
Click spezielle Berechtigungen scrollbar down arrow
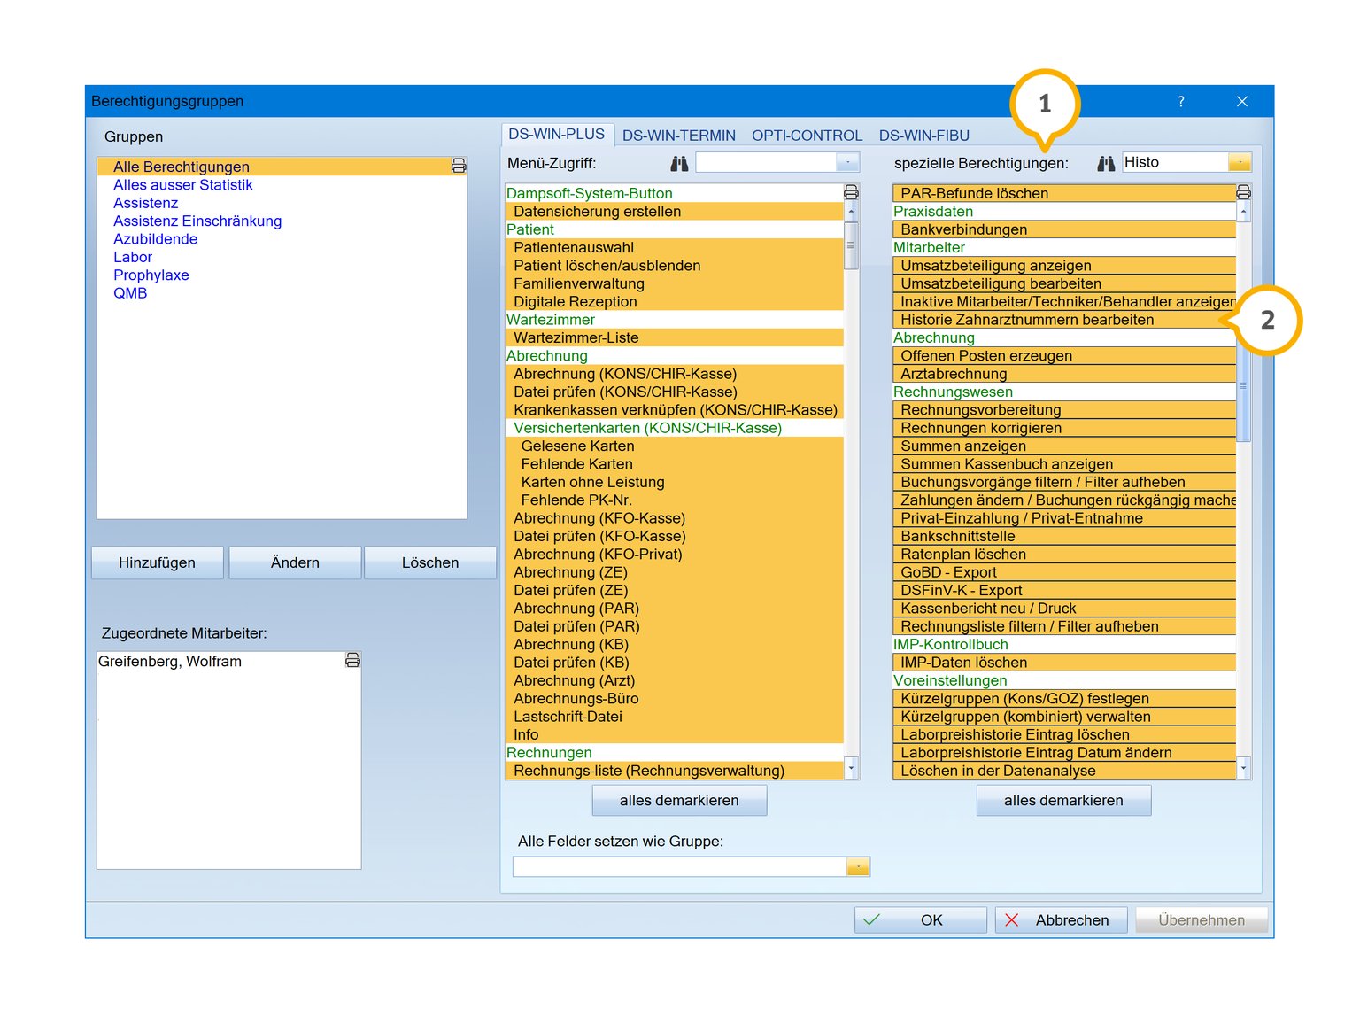[1243, 768]
